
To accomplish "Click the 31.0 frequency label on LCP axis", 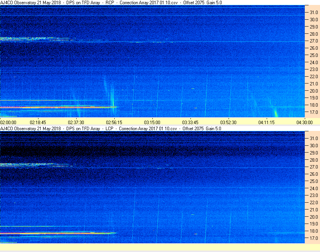I will pyautogui.click(x=314, y=138).
